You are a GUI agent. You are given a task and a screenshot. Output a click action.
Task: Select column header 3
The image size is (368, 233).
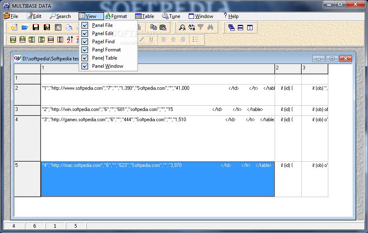(x=315, y=69)
